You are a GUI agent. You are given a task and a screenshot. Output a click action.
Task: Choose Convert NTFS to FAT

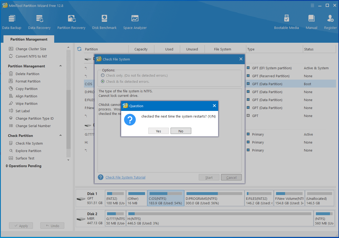[31, 56]
